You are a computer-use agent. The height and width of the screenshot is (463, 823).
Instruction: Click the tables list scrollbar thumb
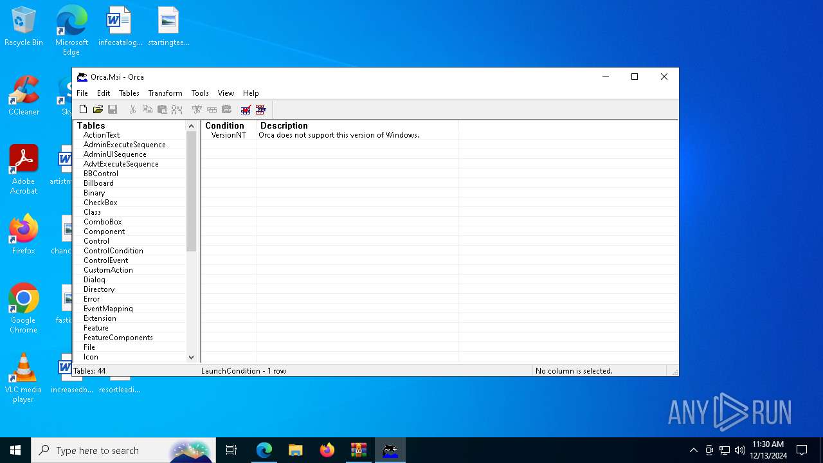tap(191, 191)
